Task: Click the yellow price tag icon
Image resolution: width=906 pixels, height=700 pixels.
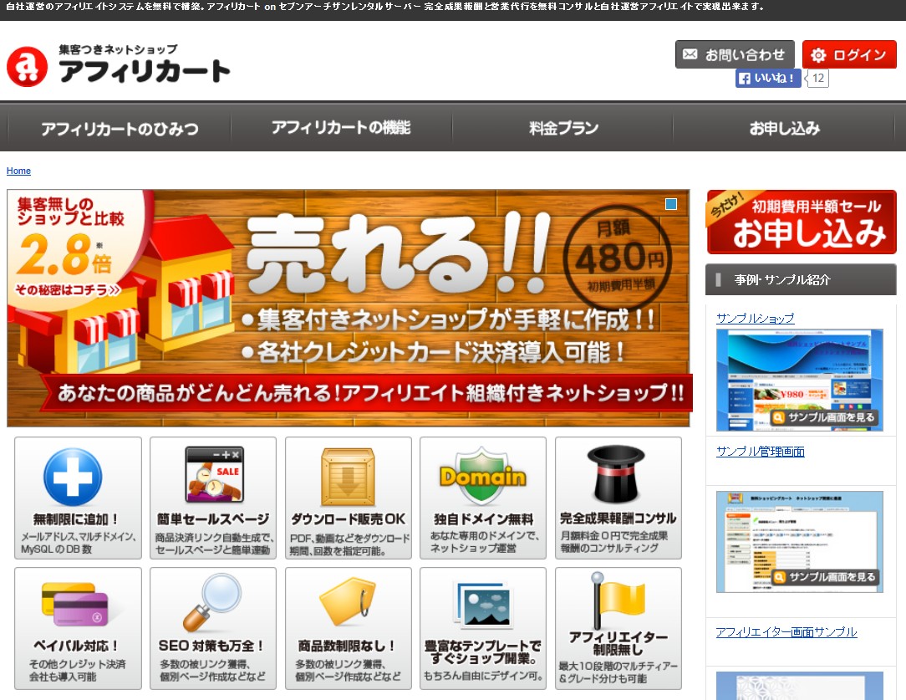Action: tap(347, 601)
